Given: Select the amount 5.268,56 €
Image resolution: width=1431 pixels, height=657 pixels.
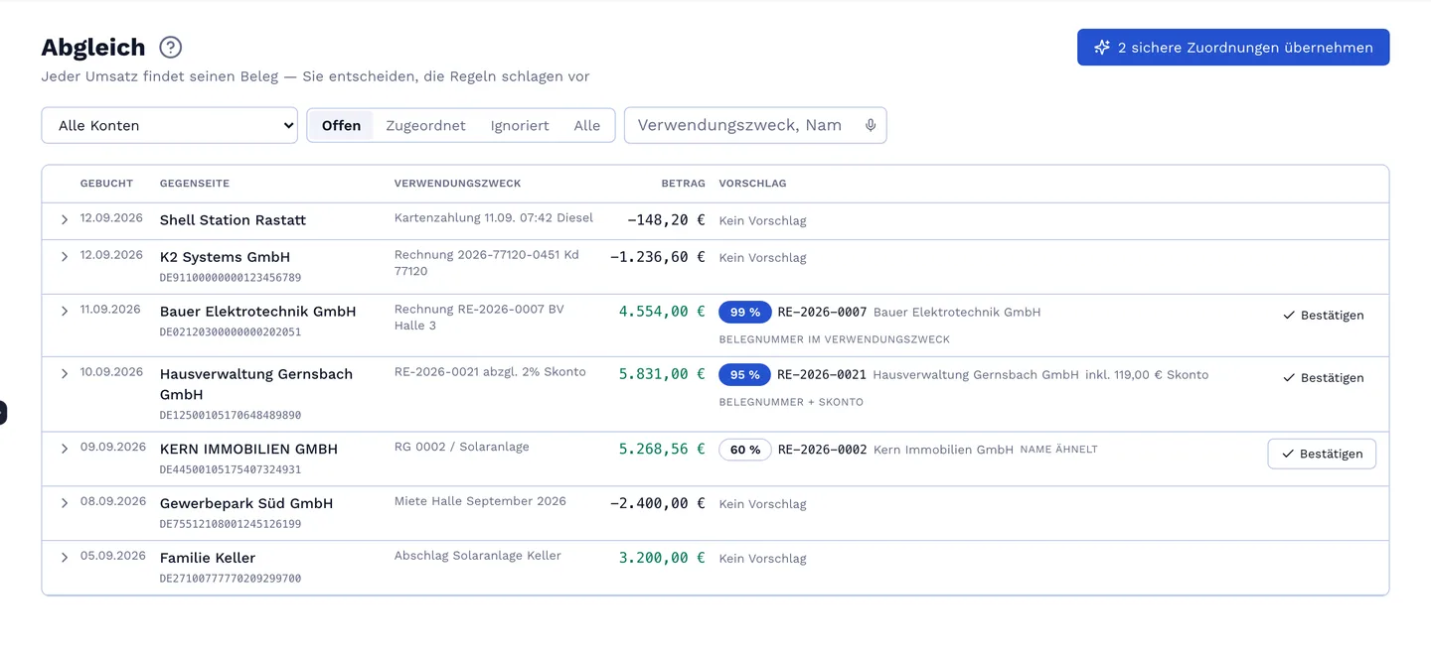Looking at the screenshot, I should [x=662, y=449].
